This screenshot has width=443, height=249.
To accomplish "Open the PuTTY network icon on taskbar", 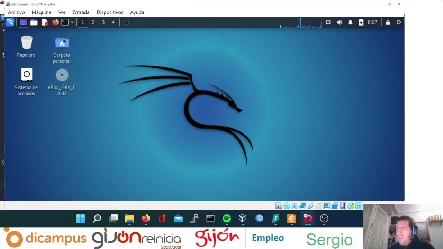I will tap(194, 219).
